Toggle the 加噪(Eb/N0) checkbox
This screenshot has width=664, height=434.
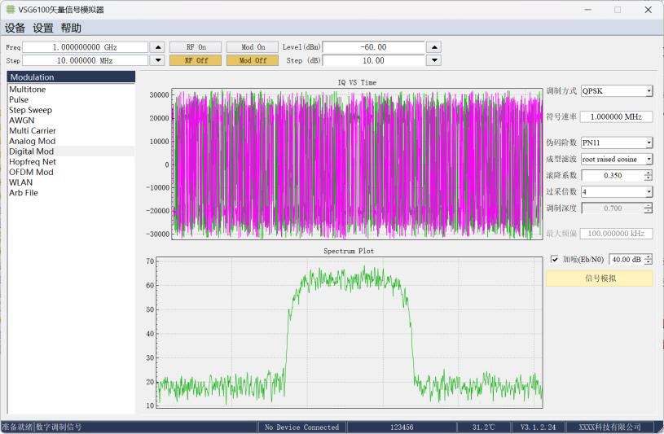point(554,259)
